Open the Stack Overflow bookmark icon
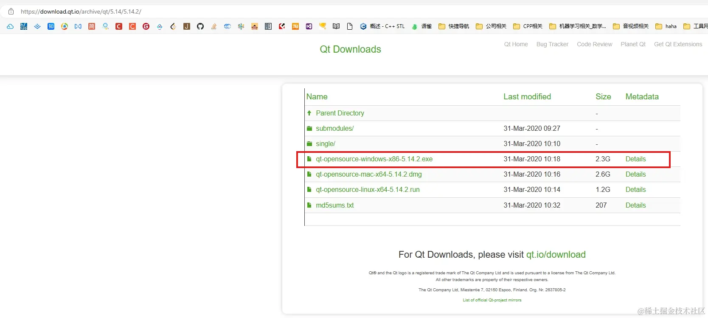This screenshot has width=708, height=318. [x=214, y=26]
